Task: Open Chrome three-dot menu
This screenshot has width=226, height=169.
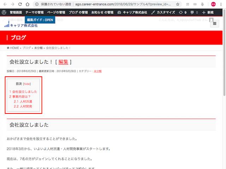Action: 221,4
